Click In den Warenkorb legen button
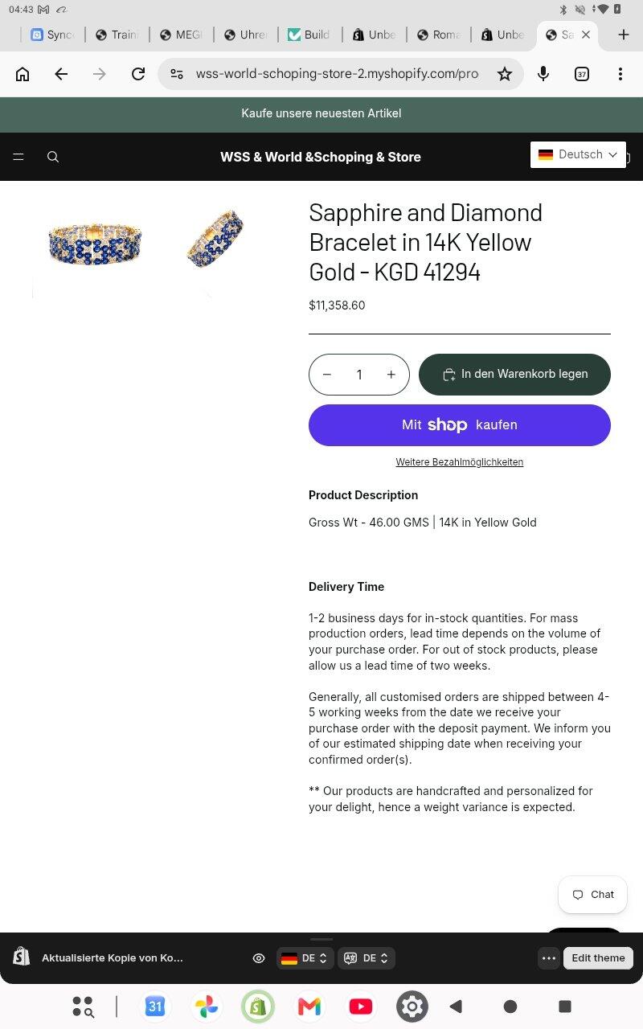This screenshot has height=1029, width=643. click(514, 375)
